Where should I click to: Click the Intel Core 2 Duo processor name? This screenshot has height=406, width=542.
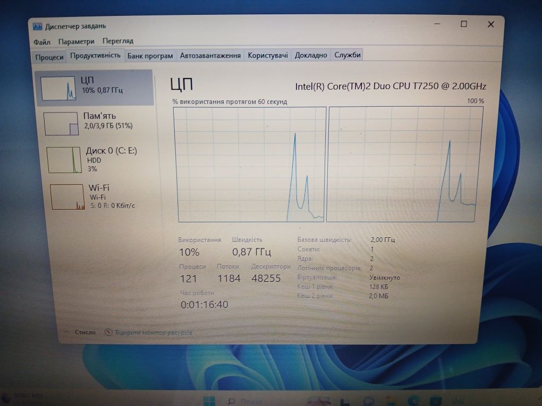391,87
